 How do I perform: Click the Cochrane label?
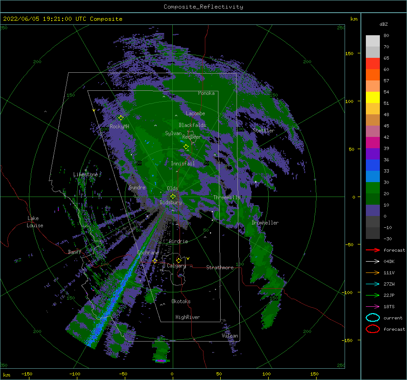[x=148, y=253]
